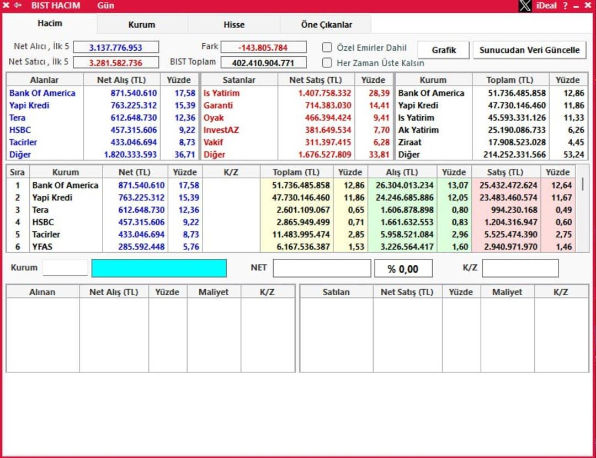Select Tera in Alanlar list

click(17, 118)
